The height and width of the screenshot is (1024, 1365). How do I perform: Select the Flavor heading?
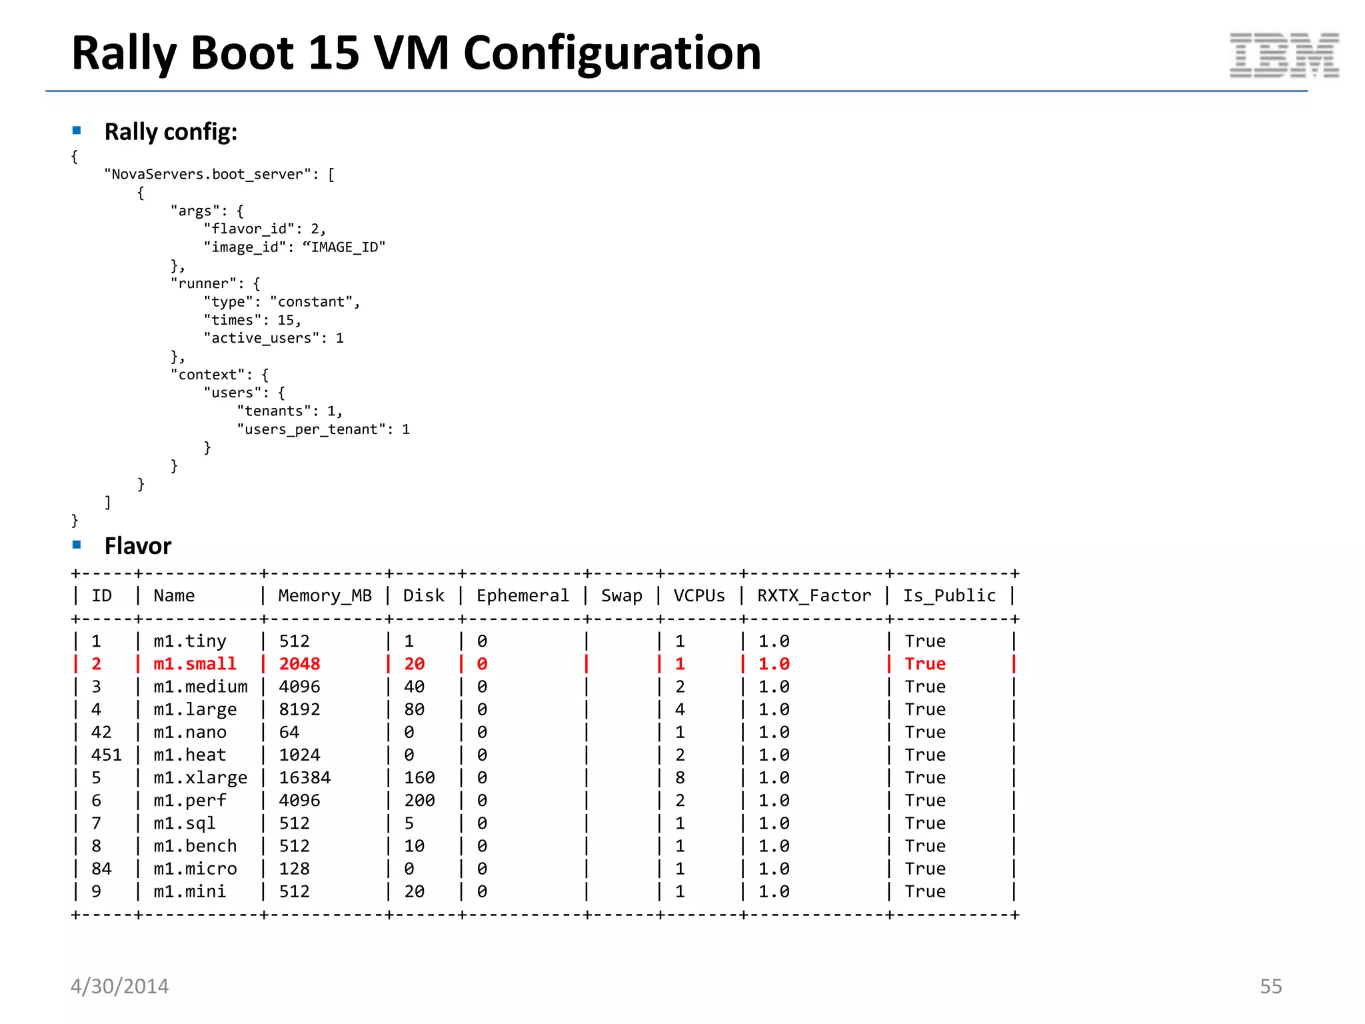(x=138, y=546)
